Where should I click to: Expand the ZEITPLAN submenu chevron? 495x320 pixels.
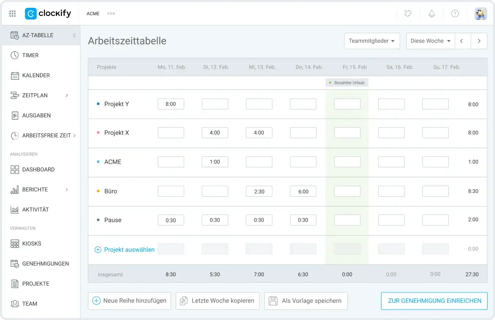pos(67,95)
